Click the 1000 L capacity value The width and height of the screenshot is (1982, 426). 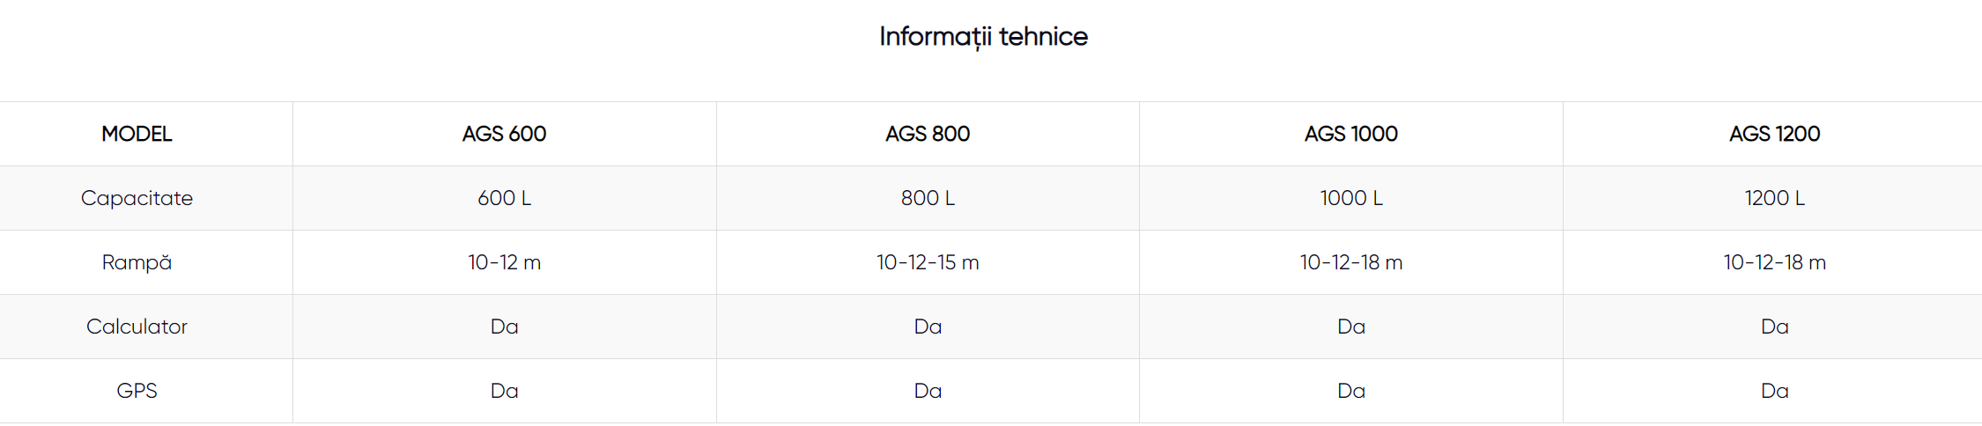1350,198
